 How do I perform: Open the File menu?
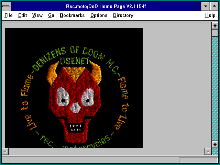tap(8, 15)
